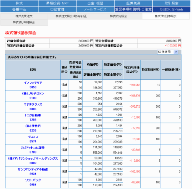
Task: Click the 時価(円) column header
Action: (x=92, y=65)
